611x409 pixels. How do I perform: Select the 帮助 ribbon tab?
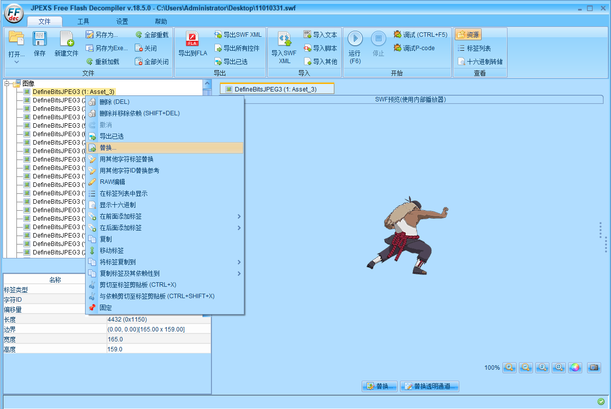click(x=161, y=21)
